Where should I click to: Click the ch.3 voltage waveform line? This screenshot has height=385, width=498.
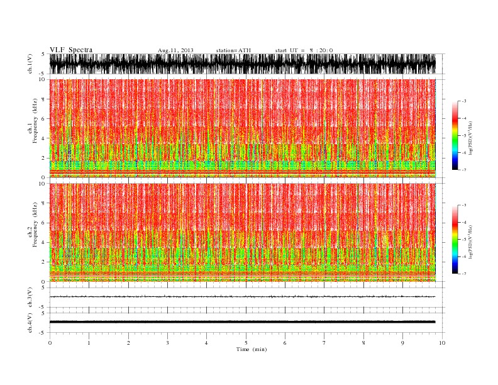(x=242, y=297)
